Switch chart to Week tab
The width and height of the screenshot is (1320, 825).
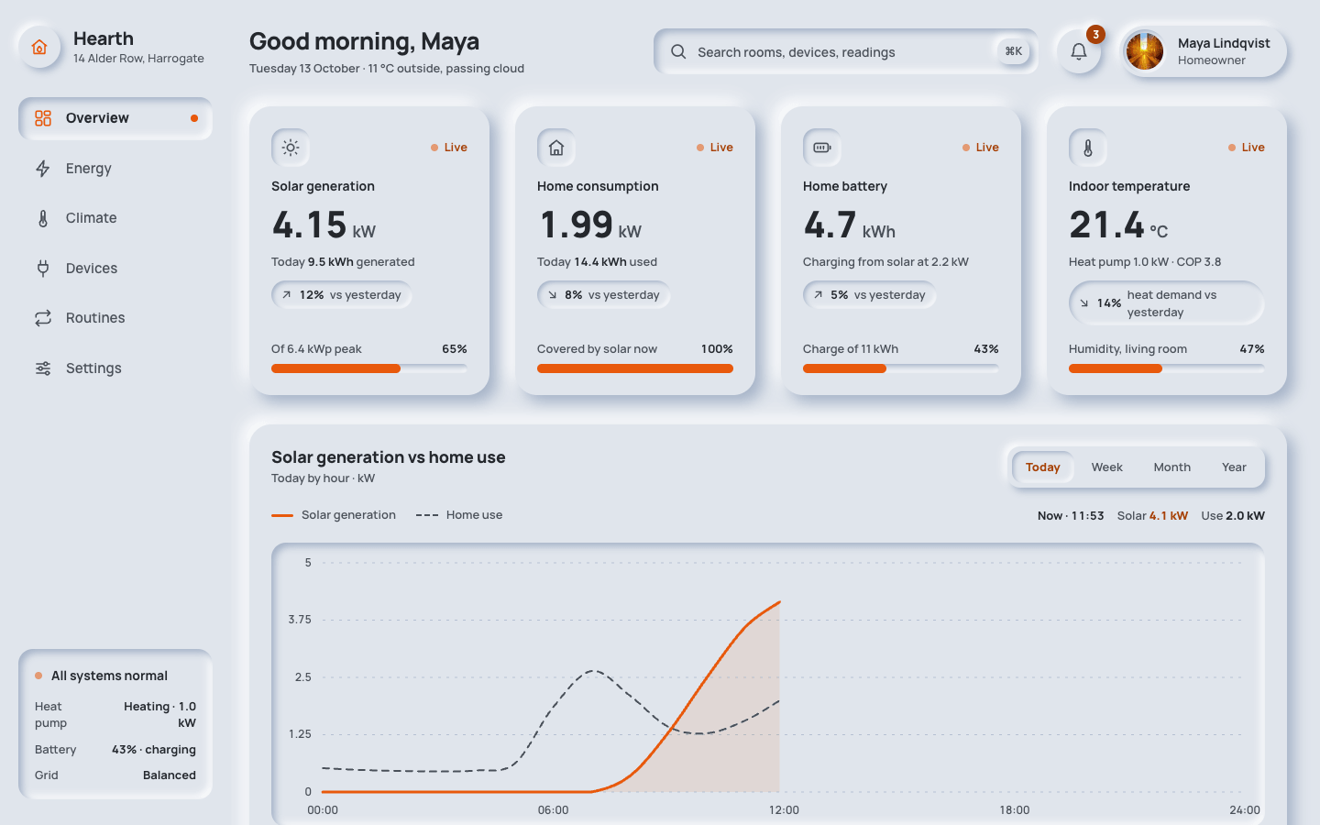(1107, 467)
